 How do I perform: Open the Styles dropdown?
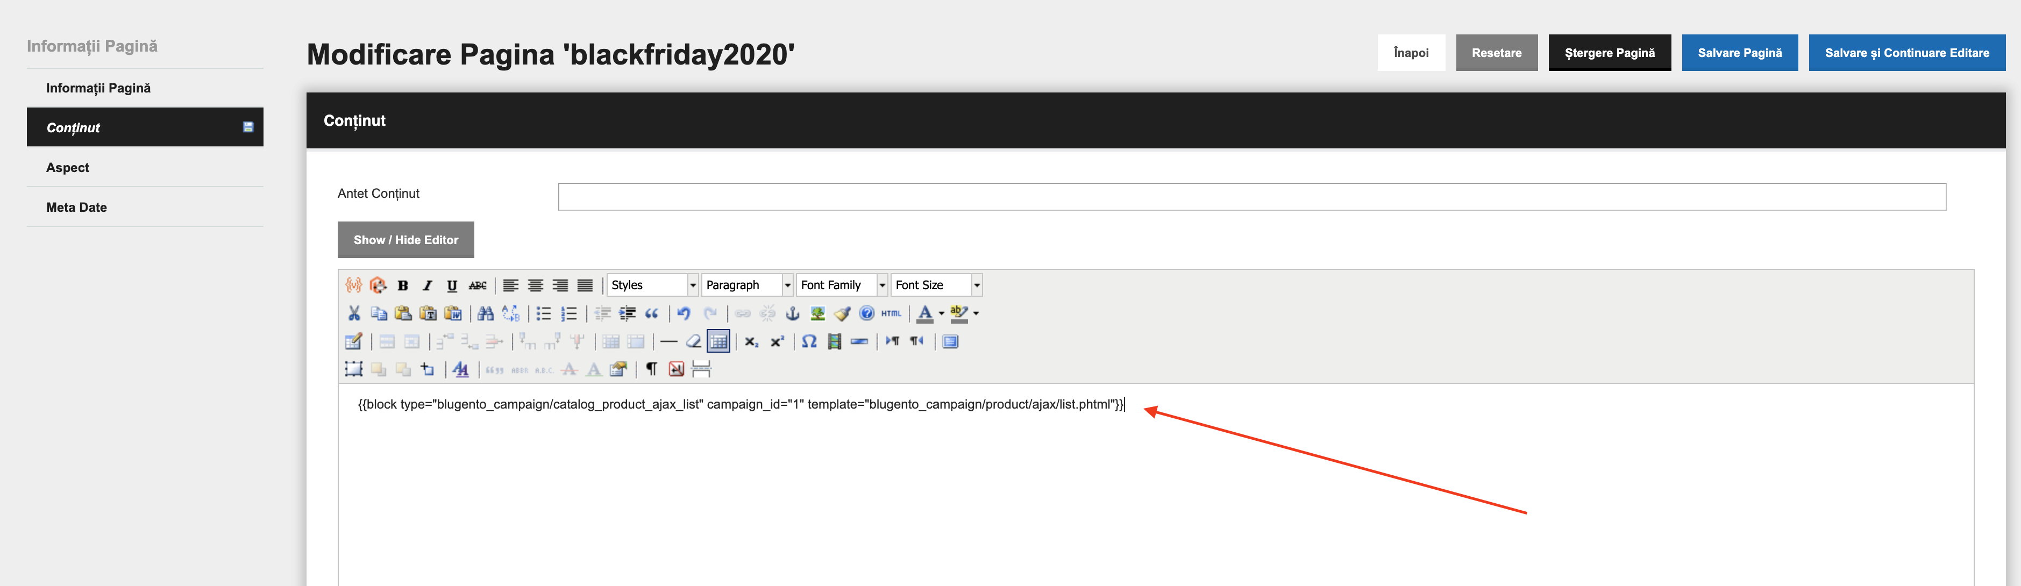pos(653,285)
